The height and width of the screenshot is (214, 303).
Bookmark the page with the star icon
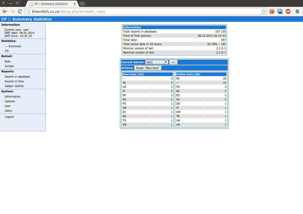(x=264, y=12)
